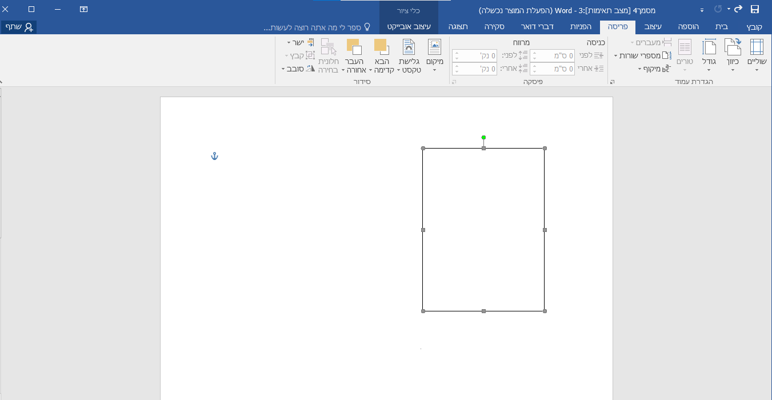Increase Spacing Before with the up arrow
Screen dimensions: 772x400
pos(456,53)
